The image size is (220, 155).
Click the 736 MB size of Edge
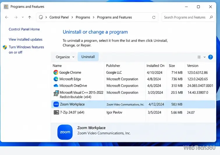point(177,79)
